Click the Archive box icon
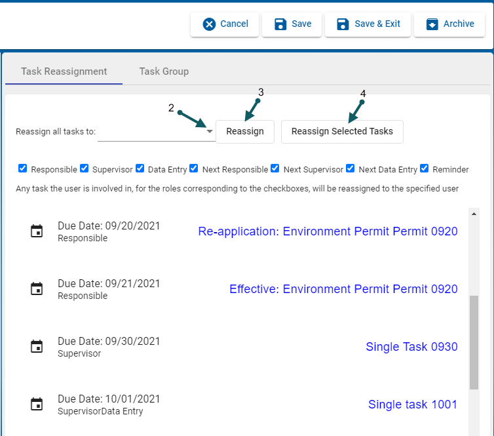This screenshot has width=494, height=436. [x=432, y=24]
